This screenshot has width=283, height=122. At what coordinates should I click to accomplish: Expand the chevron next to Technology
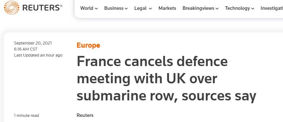click(253, 9)
